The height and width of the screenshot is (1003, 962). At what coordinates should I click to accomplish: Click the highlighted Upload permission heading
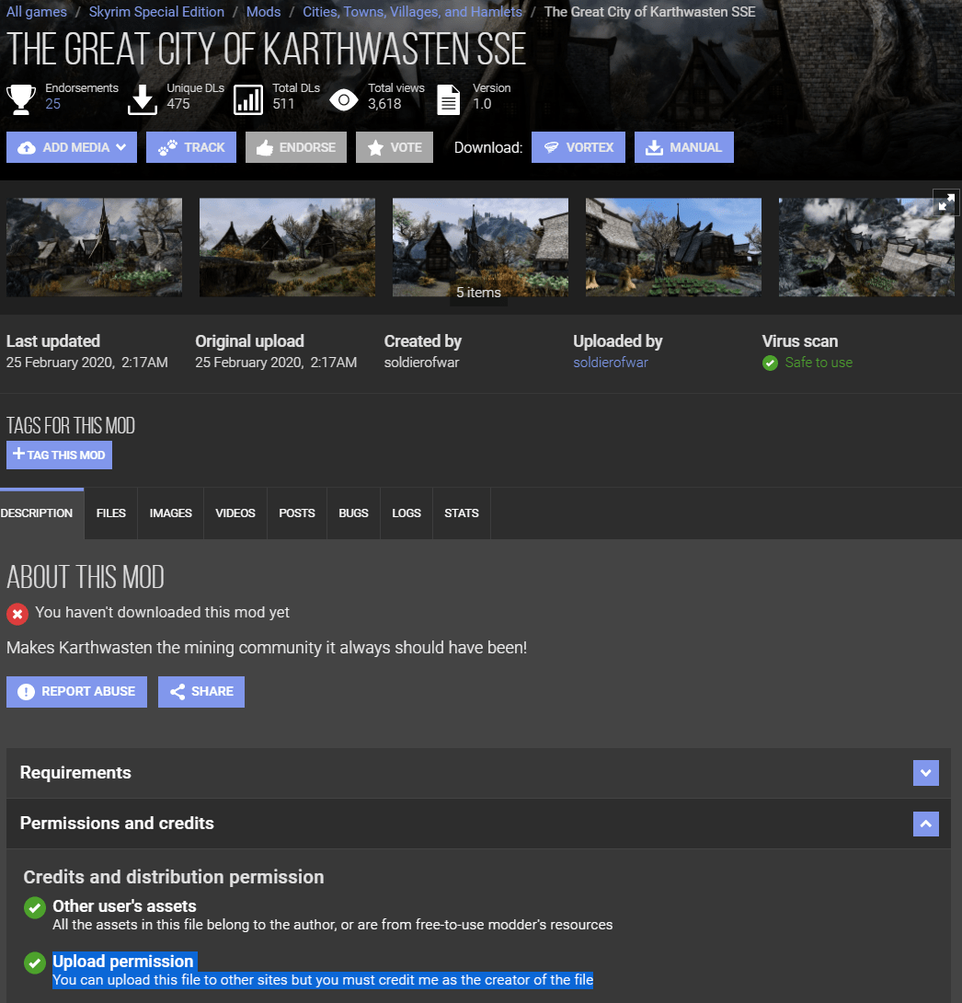[x=122, y=962]
